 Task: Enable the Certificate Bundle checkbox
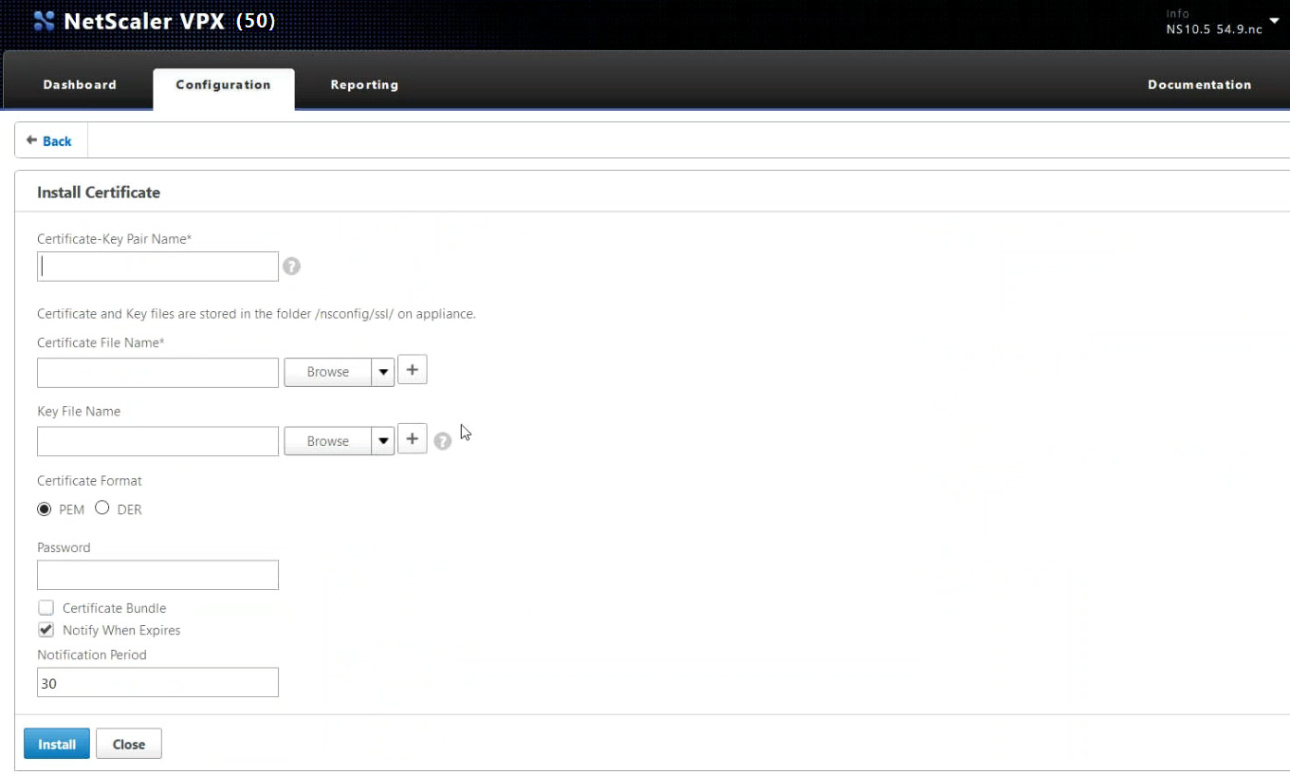(46, 607)
